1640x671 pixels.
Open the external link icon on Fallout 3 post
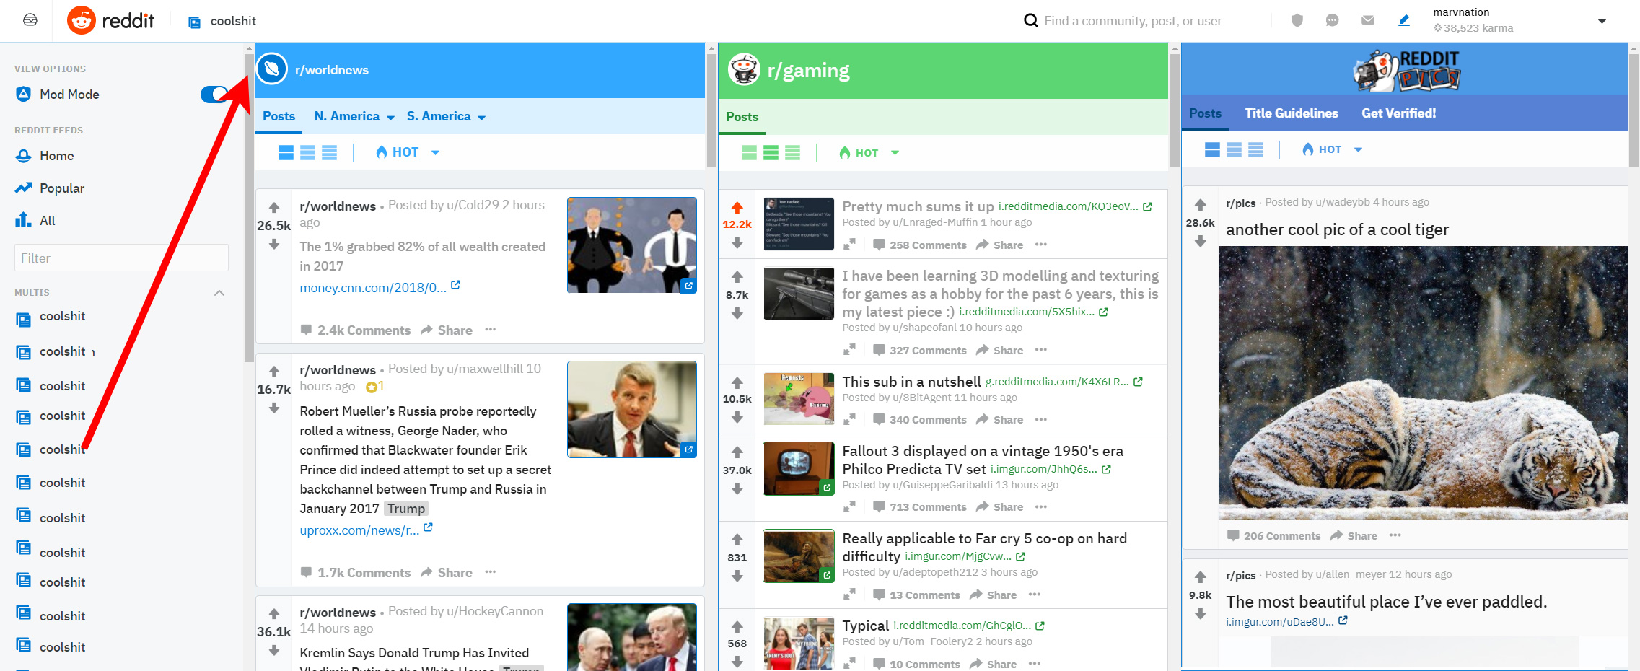[1106, 469]
